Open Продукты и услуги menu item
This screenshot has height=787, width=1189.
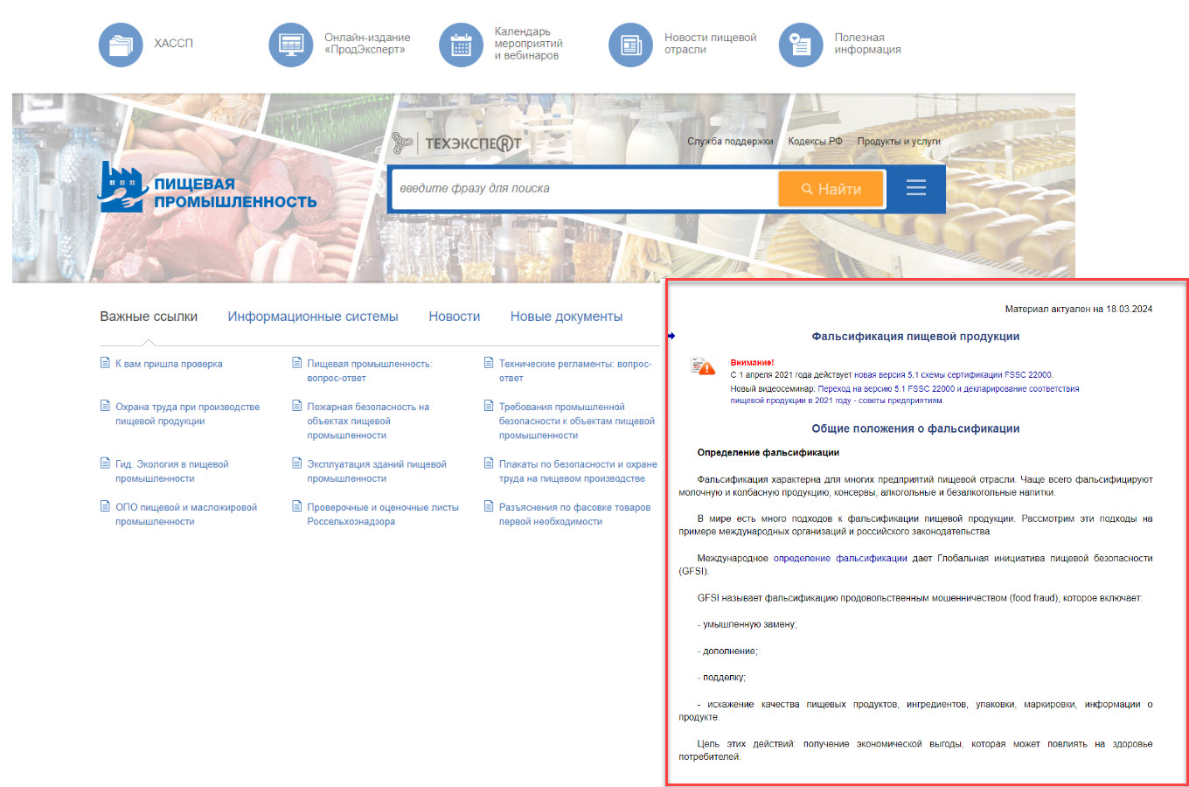point(899,141)
